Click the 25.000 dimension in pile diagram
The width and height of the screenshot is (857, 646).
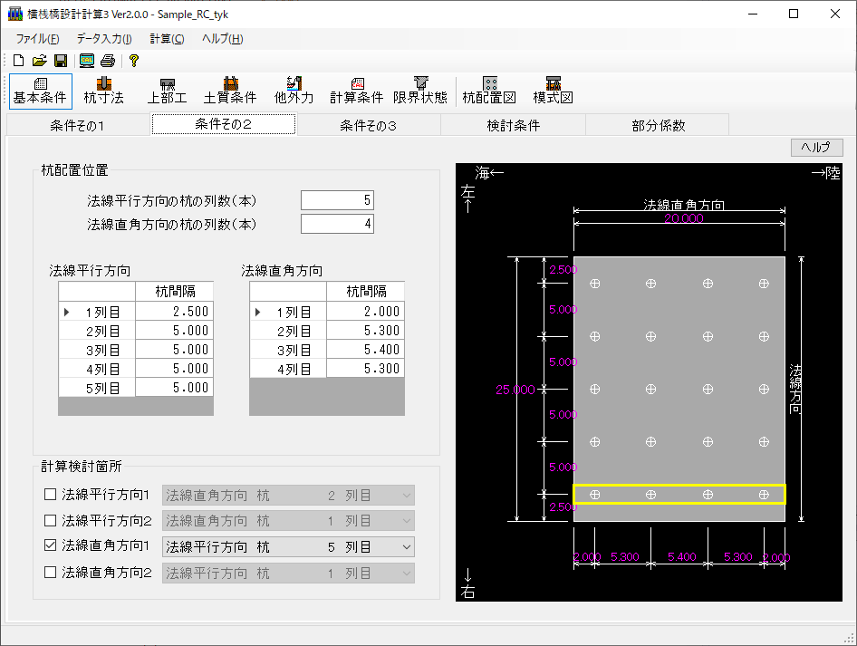[515, 390]
